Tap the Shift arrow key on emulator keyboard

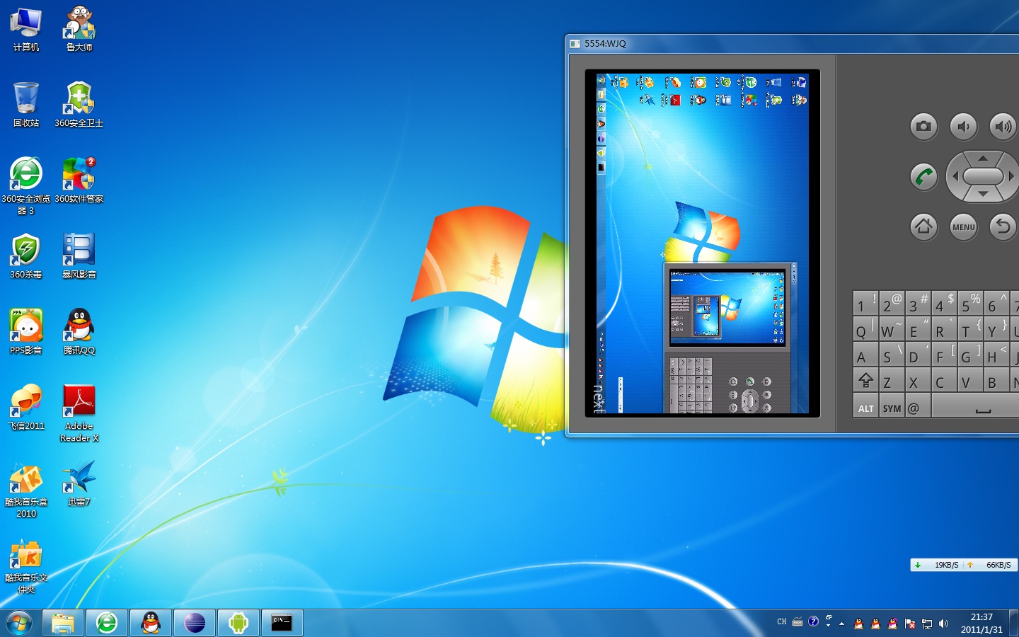coord(866,380)
